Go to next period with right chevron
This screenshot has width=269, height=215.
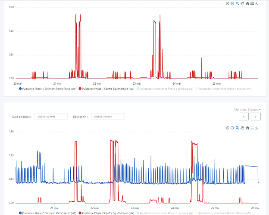coord(256,117)
